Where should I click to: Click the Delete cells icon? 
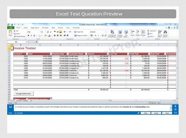tap(138, 32)
